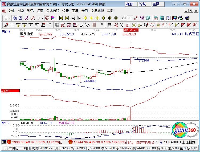Select the 赢 angle lines tool
This screenshot has width=200, height=152.
(189, 25)
